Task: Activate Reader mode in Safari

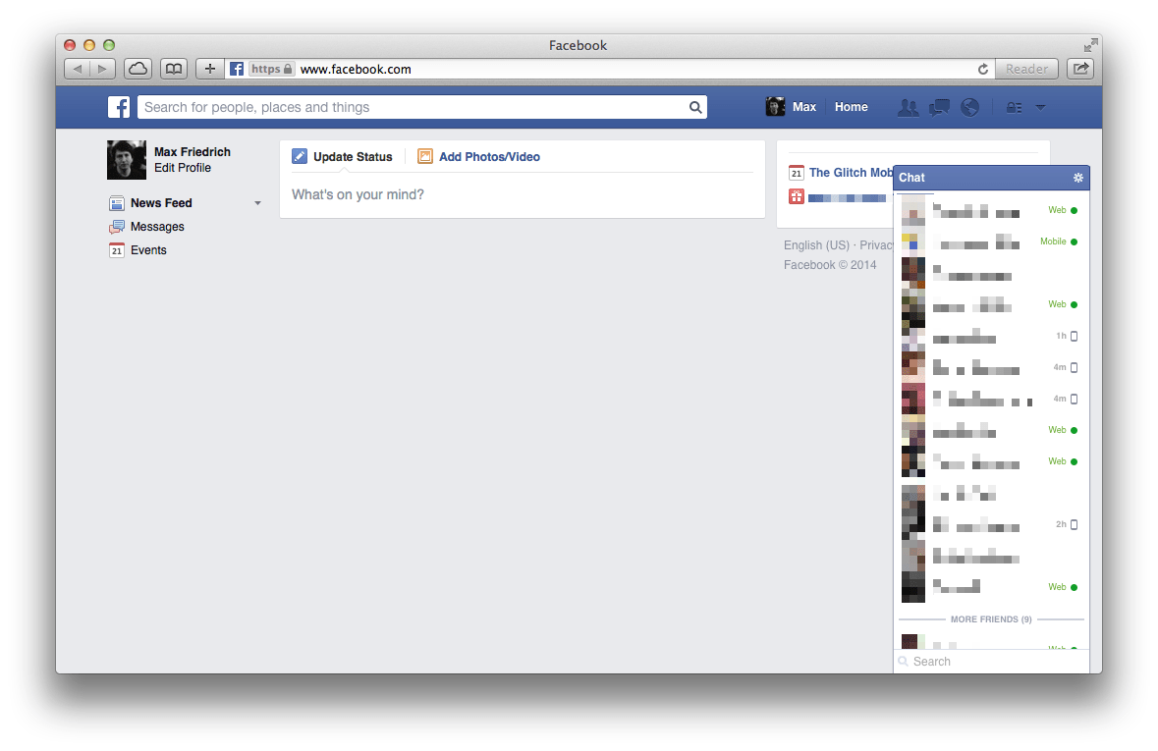Action: tap(1026, 69)
